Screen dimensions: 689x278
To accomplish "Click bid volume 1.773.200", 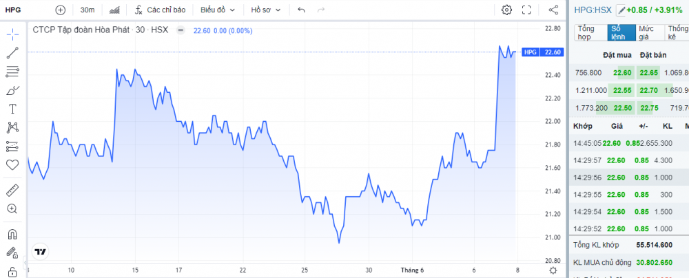I will 591,109.
